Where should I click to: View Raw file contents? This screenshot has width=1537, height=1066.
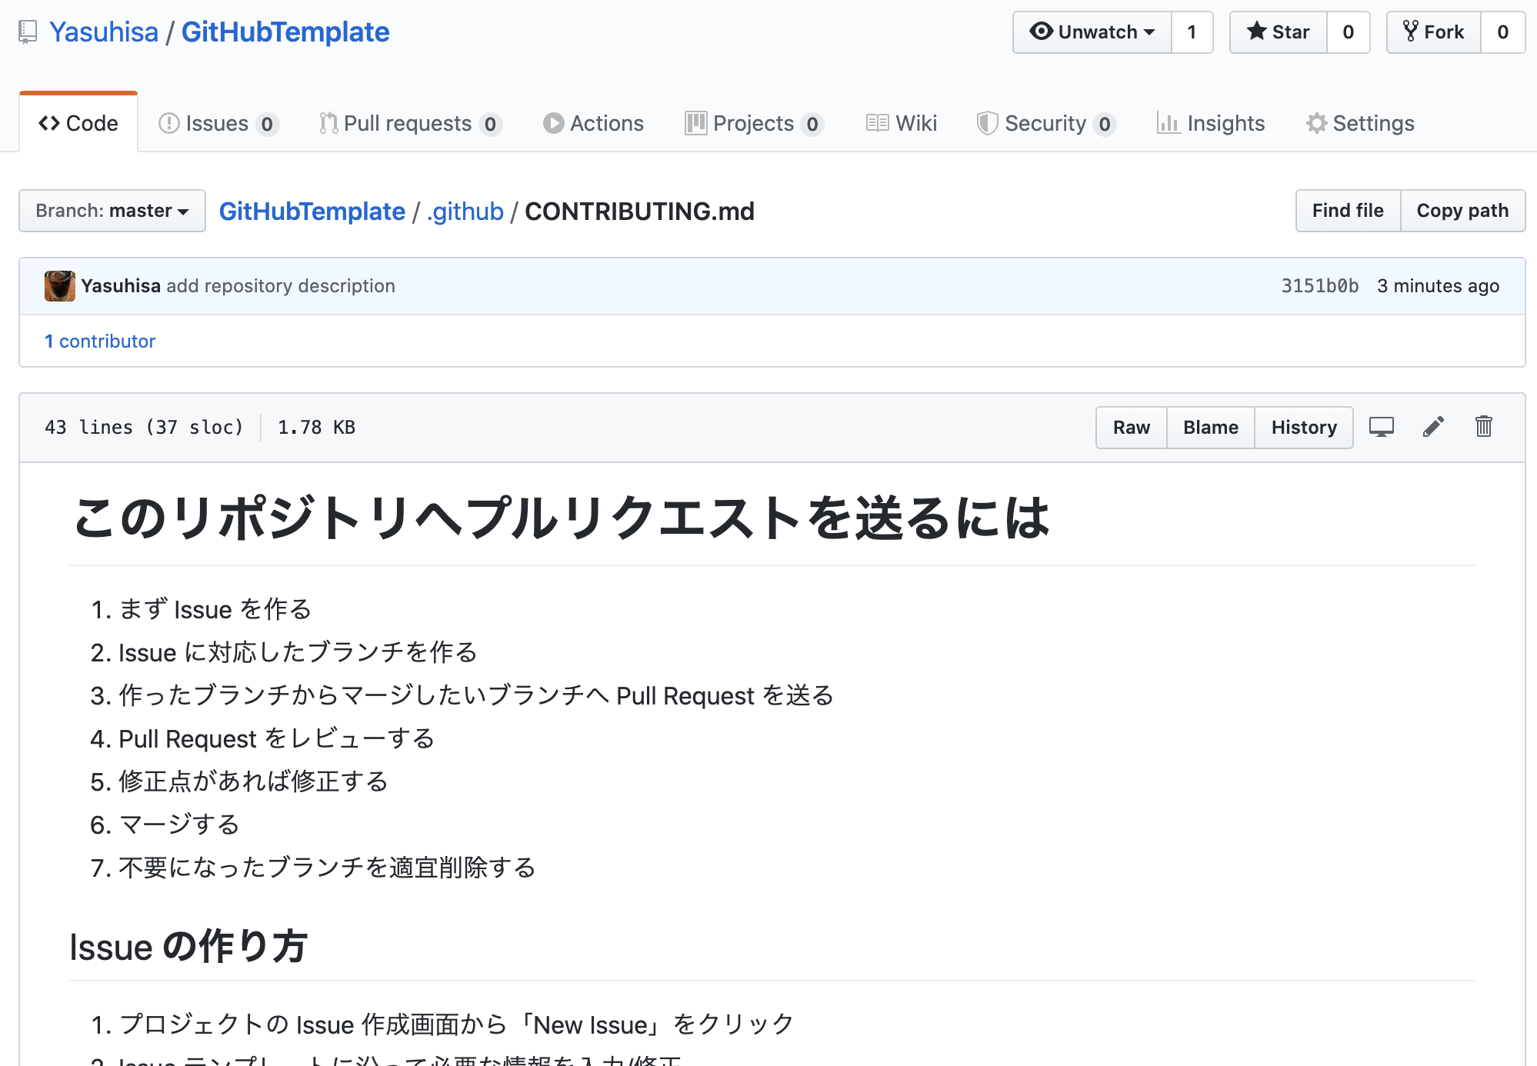click(1131, 428)
